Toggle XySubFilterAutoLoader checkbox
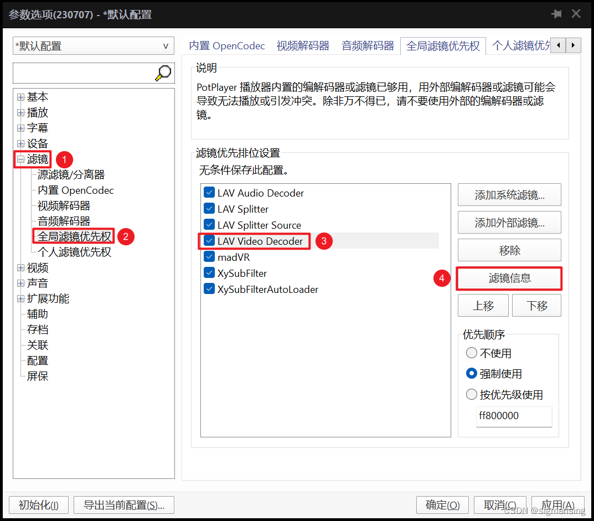 click(209, 288)
